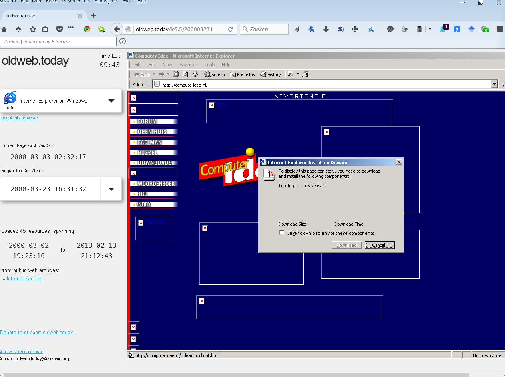Click F-Secure search help question icon
The image size is (505, 377).
(123, 41)
